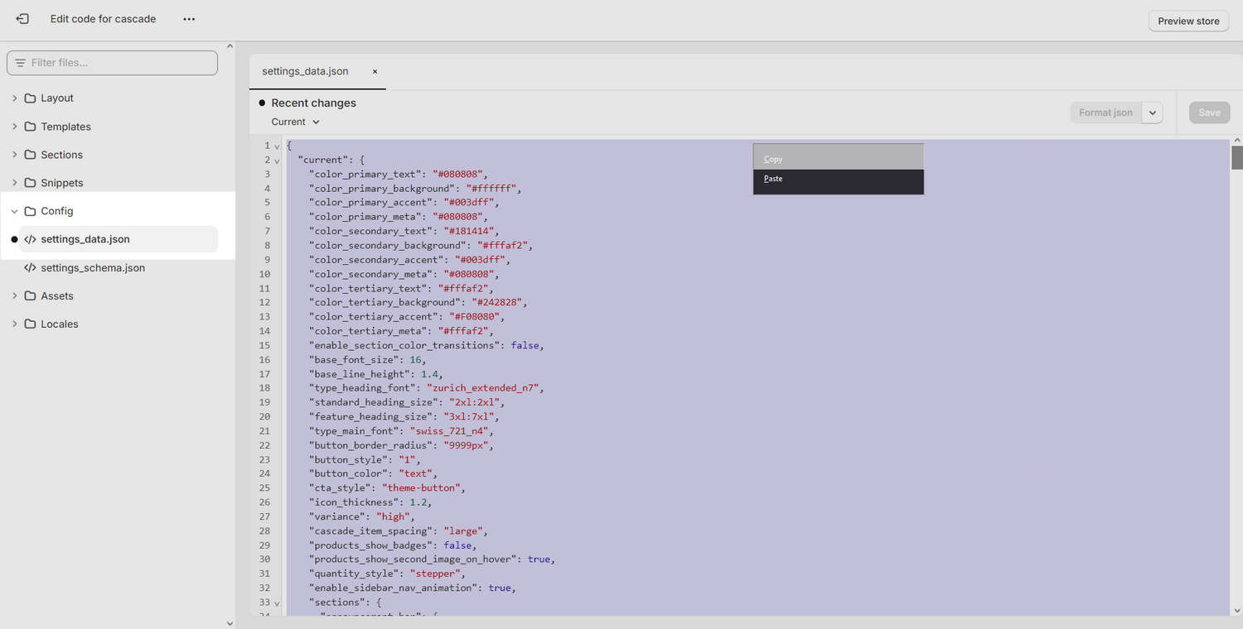Image resolution: width=1243 pixels, height=629 pixels.
Task: Click the "Edit code for cascade" title
Action: coord(103,19)
